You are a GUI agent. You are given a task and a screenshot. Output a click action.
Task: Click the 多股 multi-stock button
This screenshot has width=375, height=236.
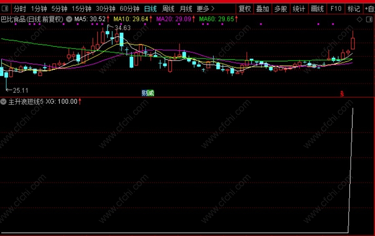[x=281, y=9]
